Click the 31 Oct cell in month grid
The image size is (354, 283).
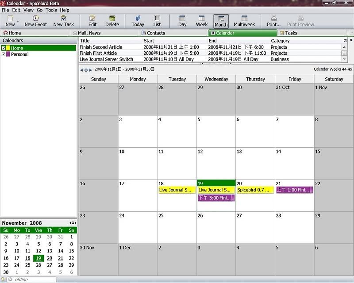point(294,99)
